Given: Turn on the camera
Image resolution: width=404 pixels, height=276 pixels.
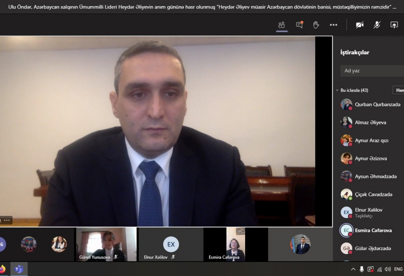Looking at the screenshot, I should (x=360, y=25).
